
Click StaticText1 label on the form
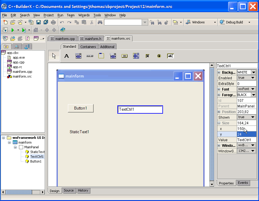79,132
